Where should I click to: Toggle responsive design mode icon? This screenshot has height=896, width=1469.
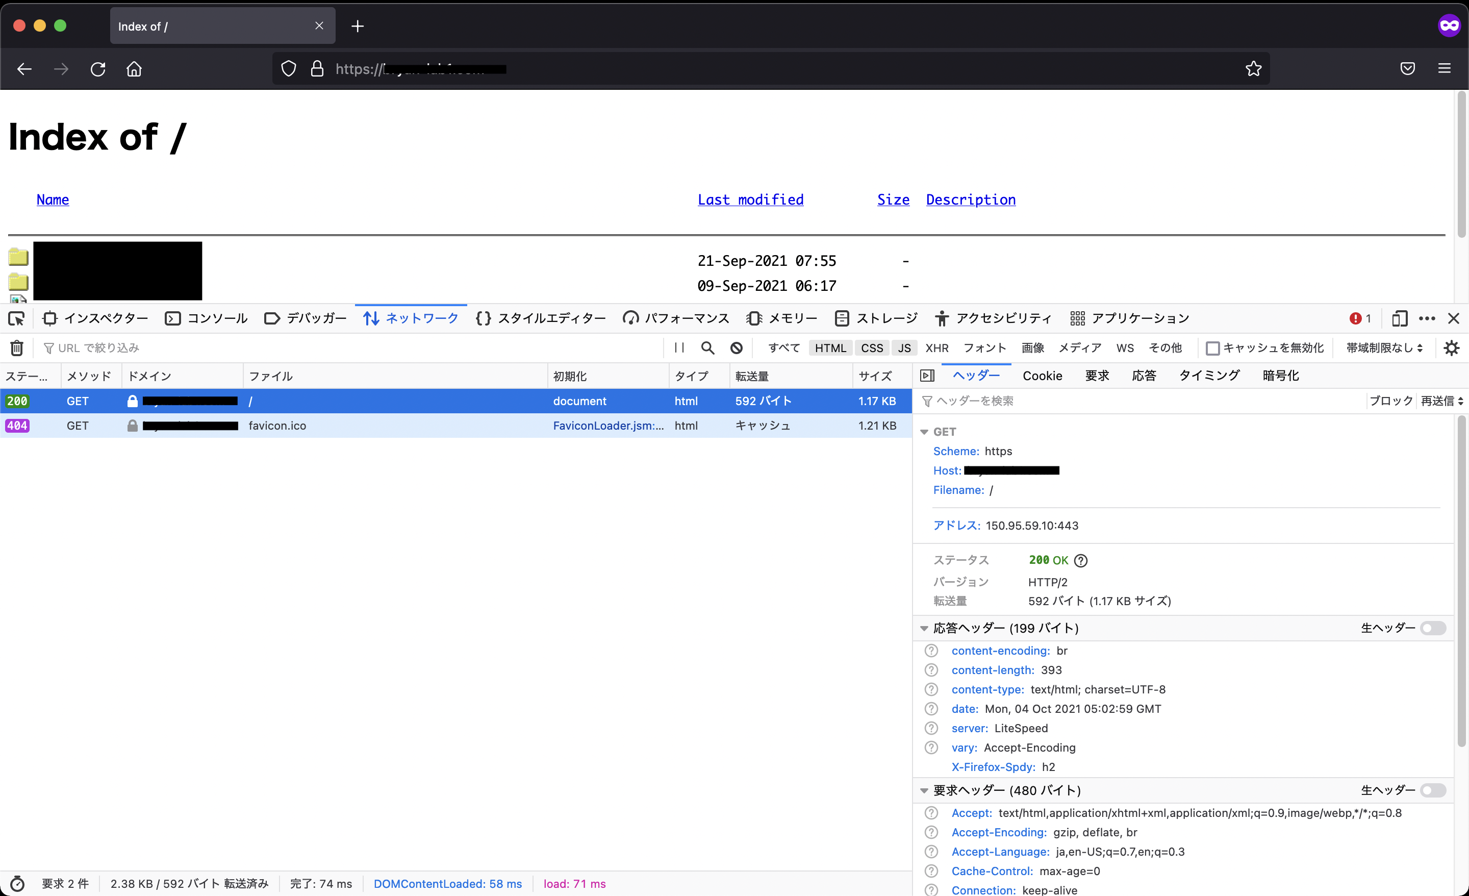[x=1399, y=318]
